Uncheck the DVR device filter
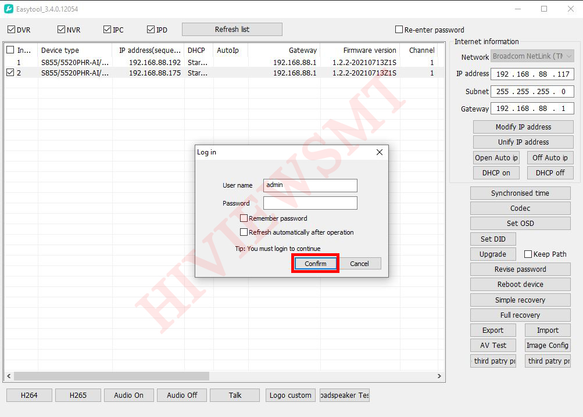The width and height of the screenshot is (583, 417). [x=11, y=30]
